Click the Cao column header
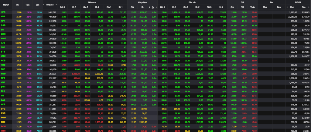Viewport: 311px width, 132px height. point(232,7)
